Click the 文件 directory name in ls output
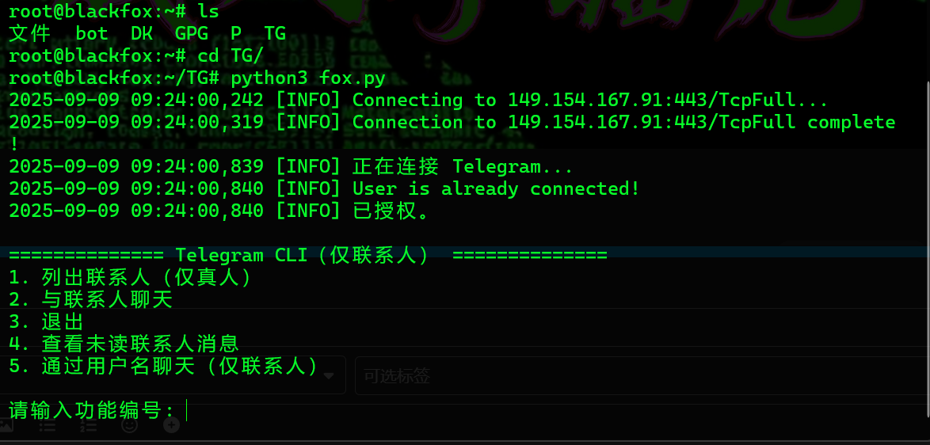930x445 pixels. (x=29, y=34)
